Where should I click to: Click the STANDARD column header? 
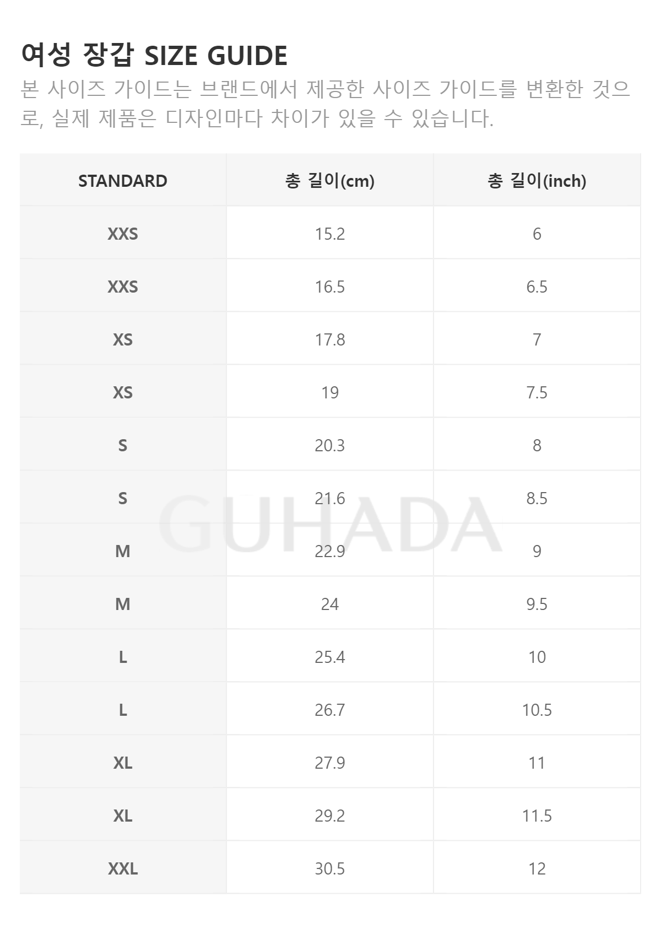point(123,180)
